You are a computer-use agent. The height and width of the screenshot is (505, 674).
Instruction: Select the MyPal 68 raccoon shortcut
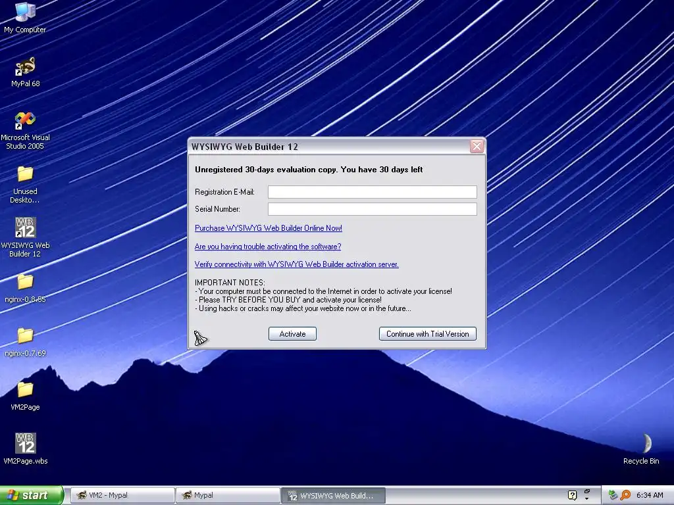point(26,72)
